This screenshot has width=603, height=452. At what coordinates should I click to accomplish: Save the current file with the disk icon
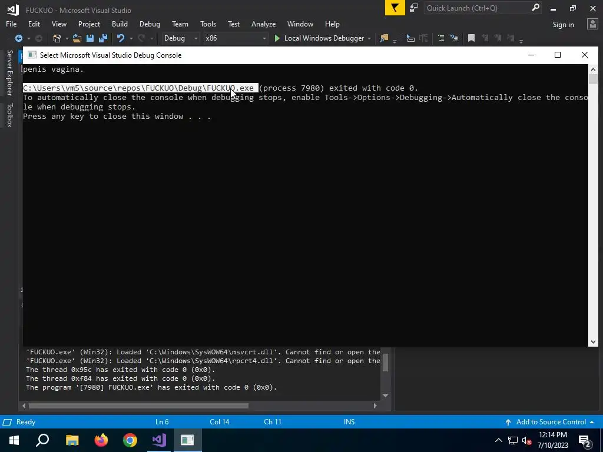(90, 38)
